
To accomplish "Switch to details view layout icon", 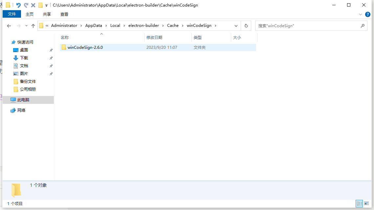I will click(360, 204).
